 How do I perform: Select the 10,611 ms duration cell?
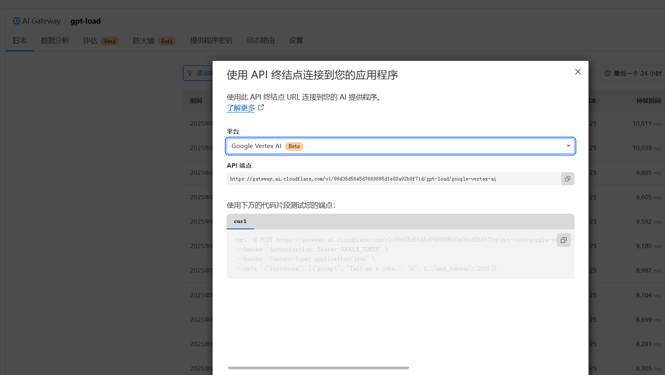coord(647,124)
